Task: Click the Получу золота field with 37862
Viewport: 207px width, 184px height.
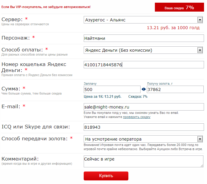Action: pyautogui.click(x=175, y=89)
